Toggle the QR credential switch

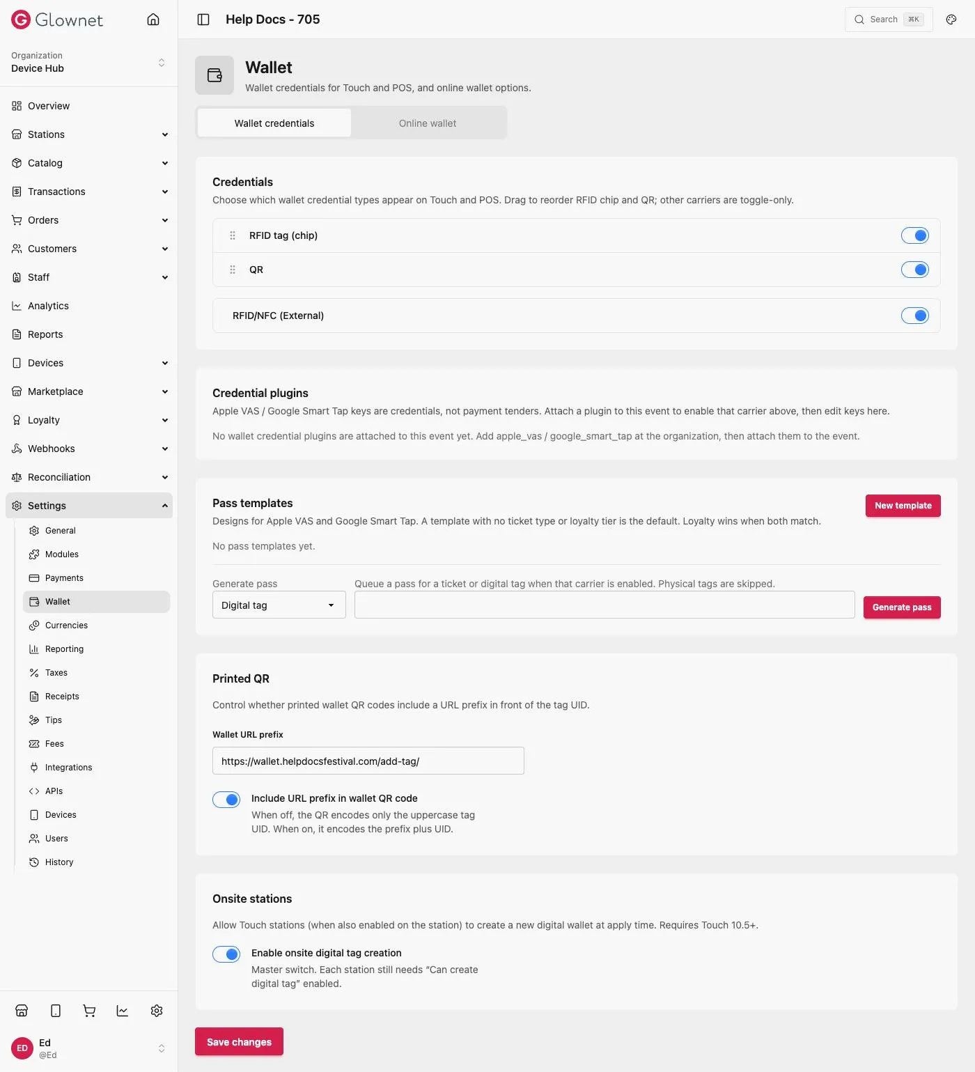tap(915, 270)
